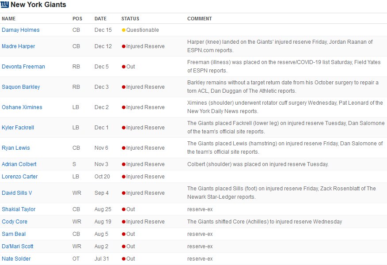The height and width of the screenshot is (265, 387).
Task: Click the New York Giants heading
Action: 38,4
